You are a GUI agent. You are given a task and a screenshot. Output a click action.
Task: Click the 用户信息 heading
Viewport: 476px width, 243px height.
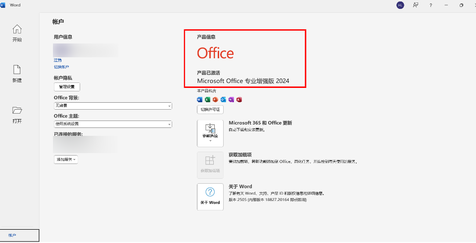click(63, 37)
